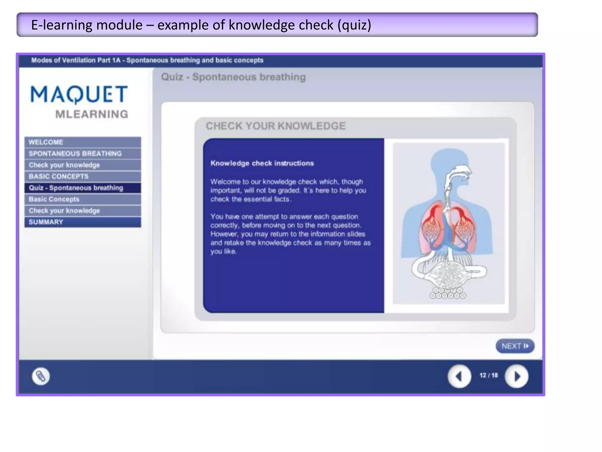This screenshot has width=602, height=452.
Task: Click the paperclip attachments icon
Action: point(41,376)
